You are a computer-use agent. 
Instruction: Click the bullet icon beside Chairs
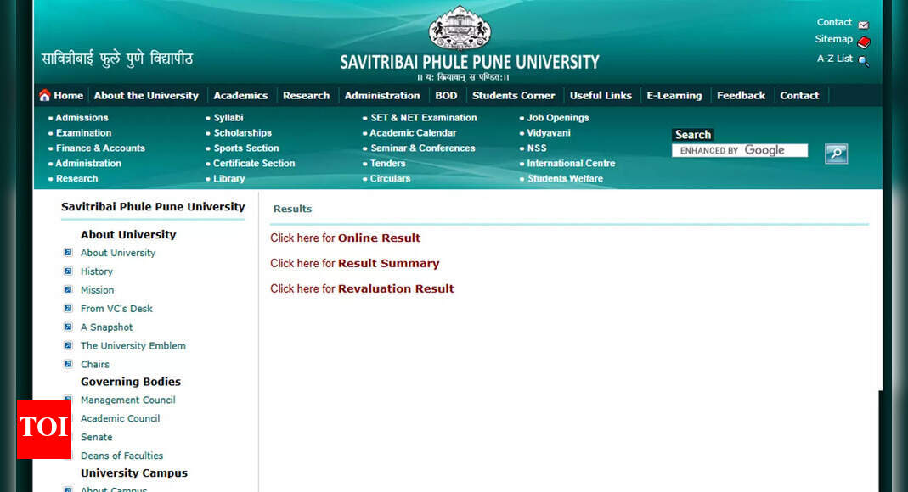[68, 364]
